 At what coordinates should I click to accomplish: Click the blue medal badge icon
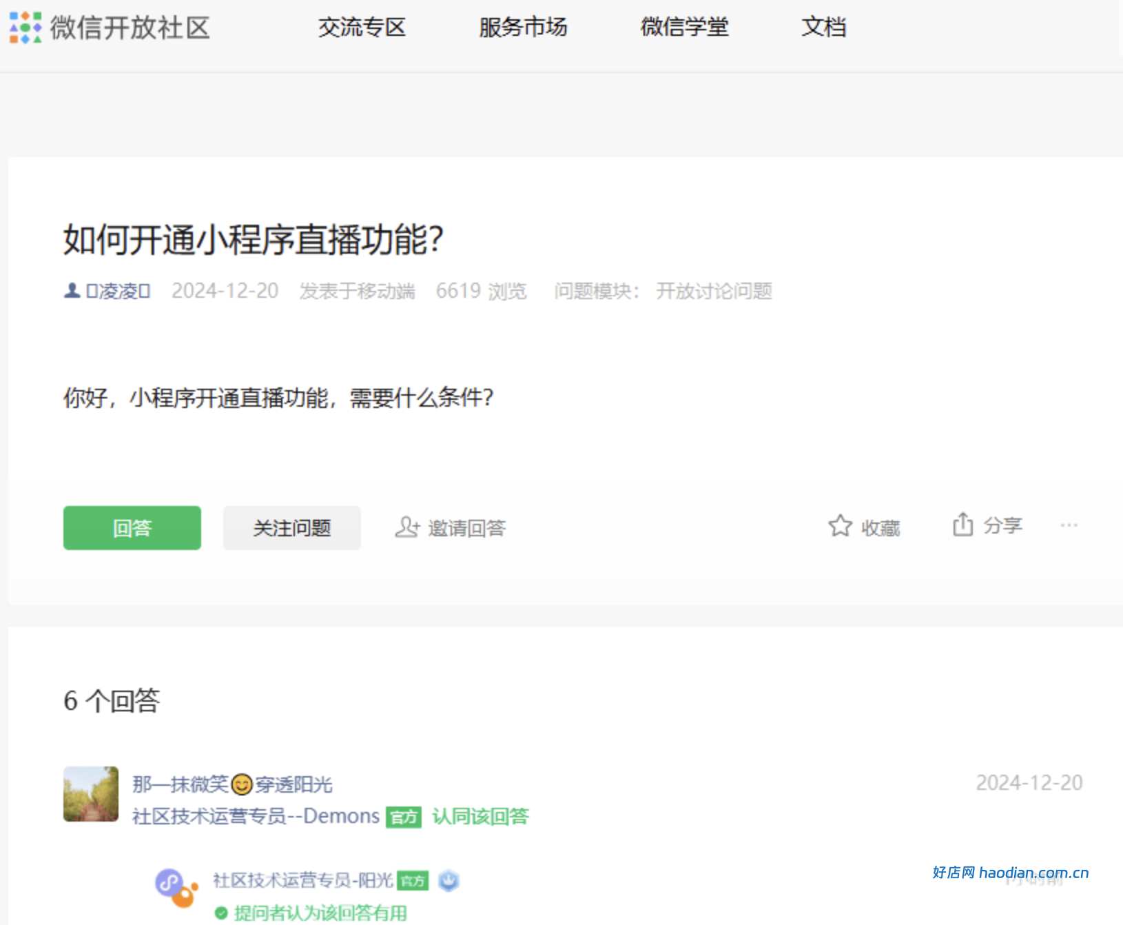(449, 880)
